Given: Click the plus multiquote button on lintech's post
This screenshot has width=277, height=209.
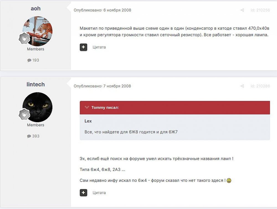Looking at the screenshot, I should pyautogui.click(x=83, y=193).
